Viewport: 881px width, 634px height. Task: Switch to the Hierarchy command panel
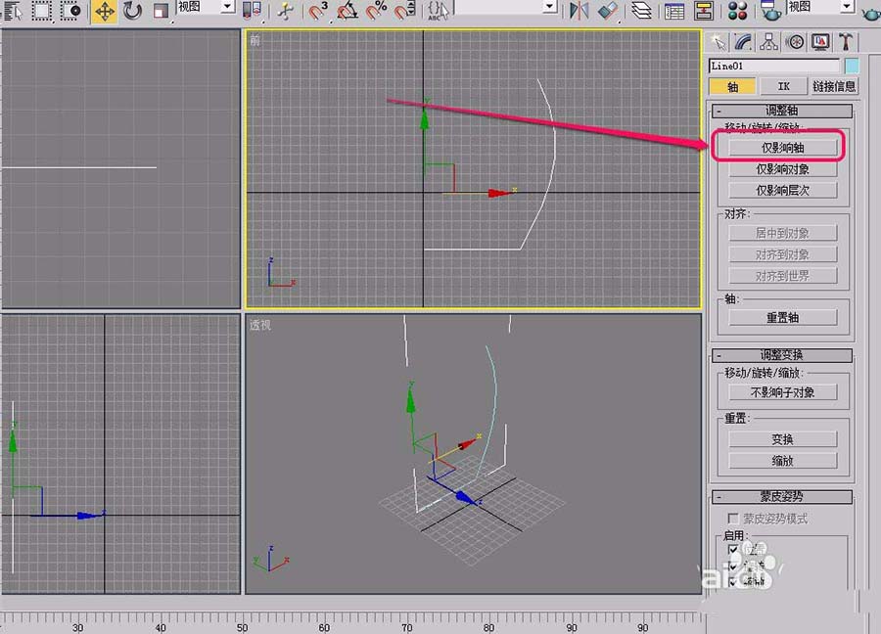click(x=768, y=42)
